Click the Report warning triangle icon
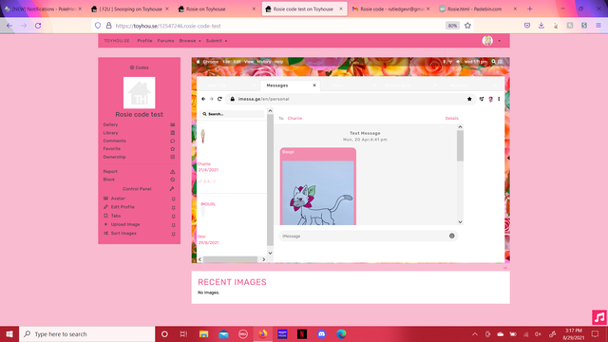Image resolution: width=608 pixels, height=342 pixels. pos(173,171)
